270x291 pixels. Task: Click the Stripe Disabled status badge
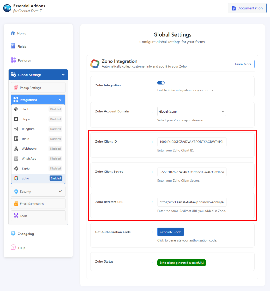coord(55,119)
